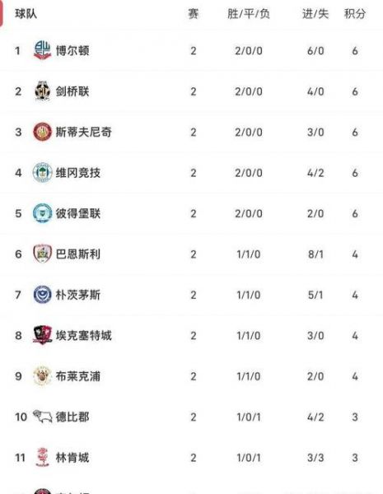Click the Derby County ram logo

point(42,417)
